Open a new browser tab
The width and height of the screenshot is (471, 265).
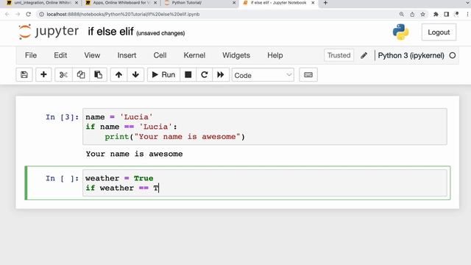[x=325, y=3]
